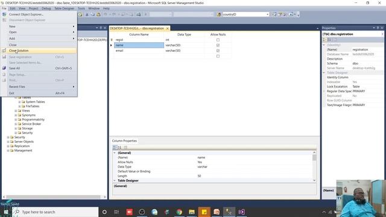Collapse the (General) section in Column Properties

115,153
